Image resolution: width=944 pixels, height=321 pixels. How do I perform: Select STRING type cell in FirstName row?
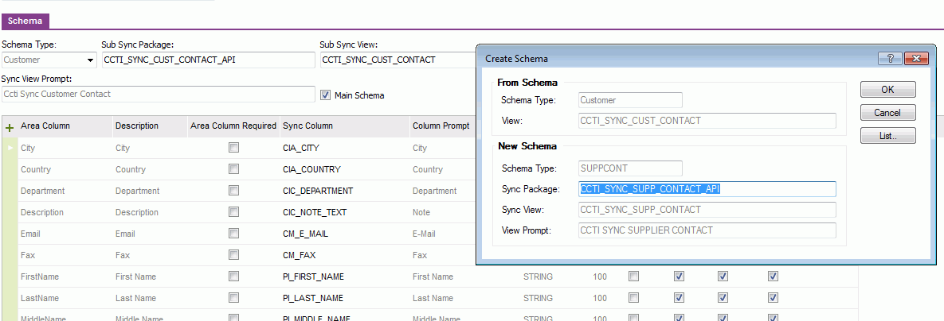click(539, 277)
